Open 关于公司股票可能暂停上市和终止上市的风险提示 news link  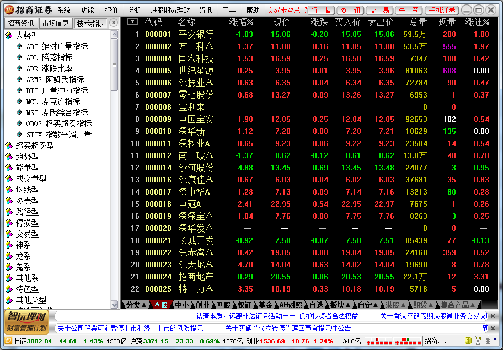click(x=130, y=328)
